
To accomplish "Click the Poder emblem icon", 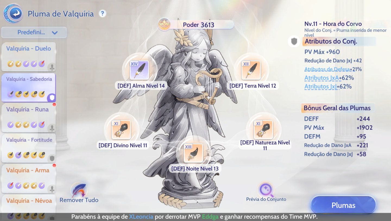I will click(x=164, y=24).
